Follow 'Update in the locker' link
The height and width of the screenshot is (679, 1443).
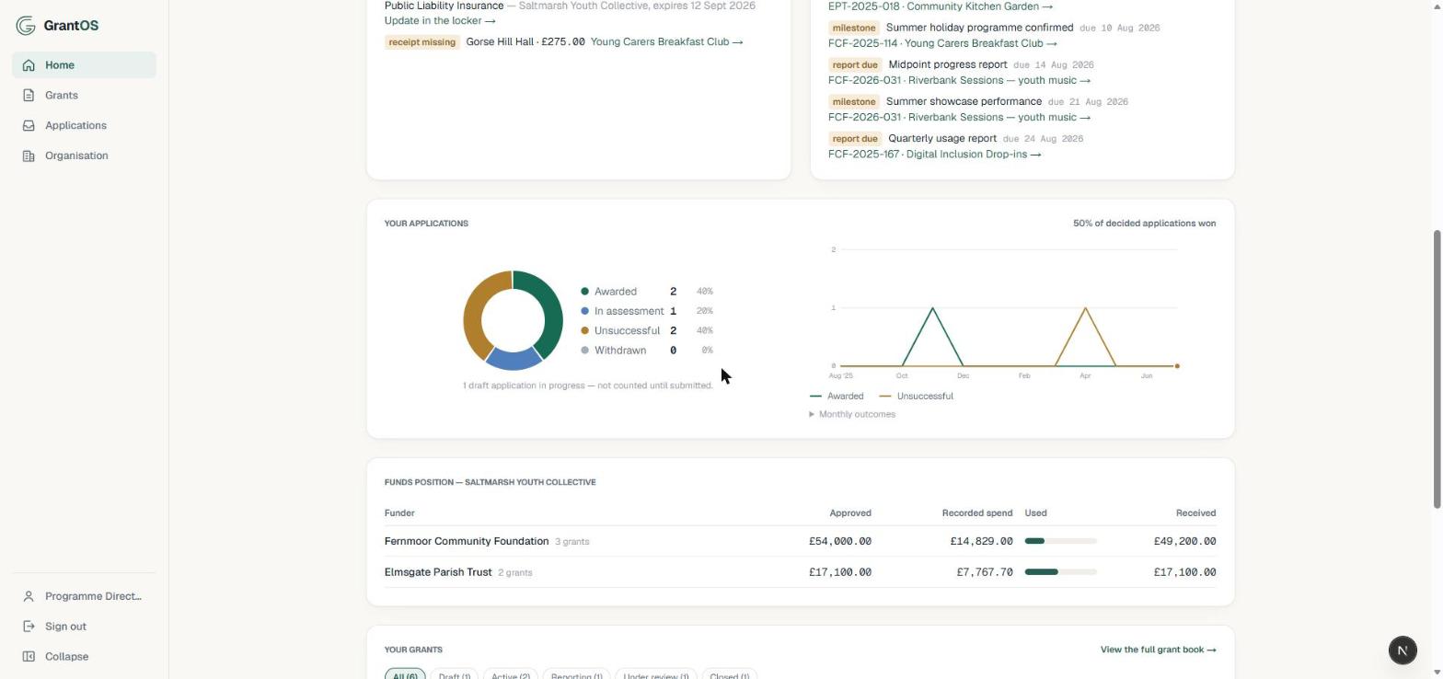[440, 20]
